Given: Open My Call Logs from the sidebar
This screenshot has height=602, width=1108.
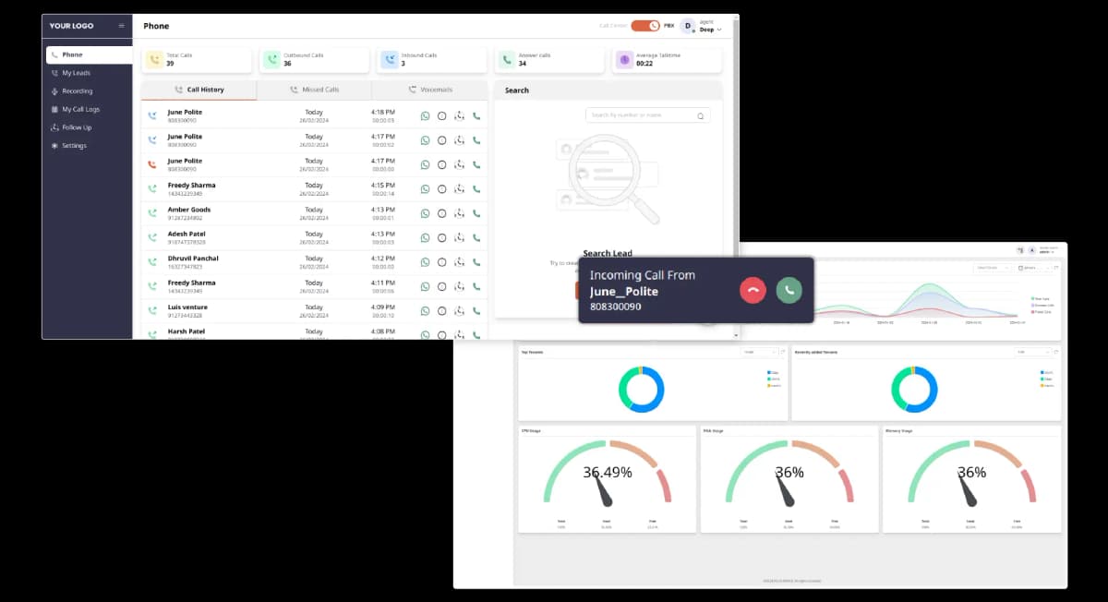Looking at the screenshot, I should 80,109.
